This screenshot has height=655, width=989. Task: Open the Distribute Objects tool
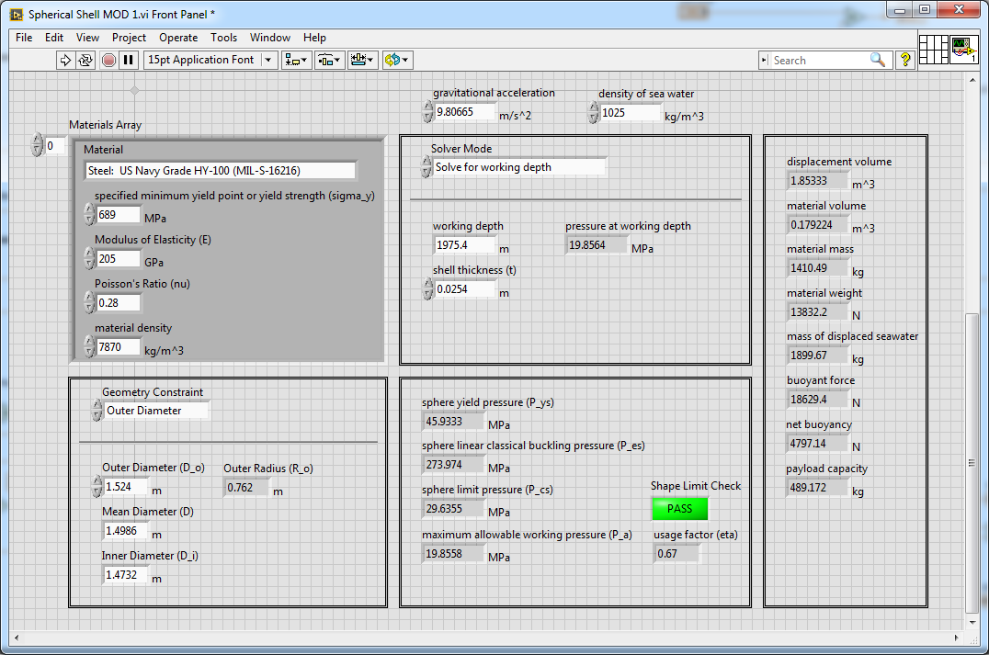[x=329, y=60]
